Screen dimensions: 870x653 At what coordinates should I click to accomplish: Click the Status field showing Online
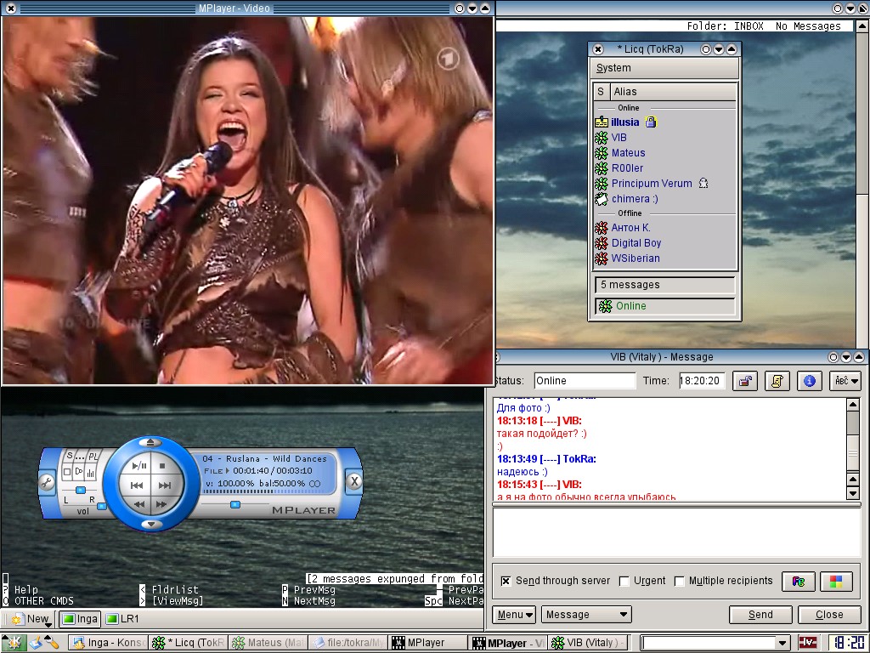click(585, 381)
